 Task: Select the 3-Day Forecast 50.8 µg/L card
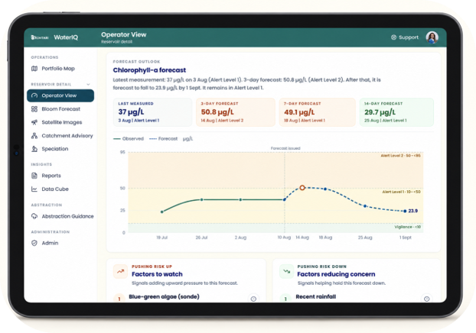pyautogui.click(x=236, y=112)
